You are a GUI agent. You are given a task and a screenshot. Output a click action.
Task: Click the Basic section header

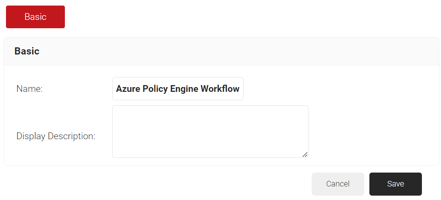[27, 51]
